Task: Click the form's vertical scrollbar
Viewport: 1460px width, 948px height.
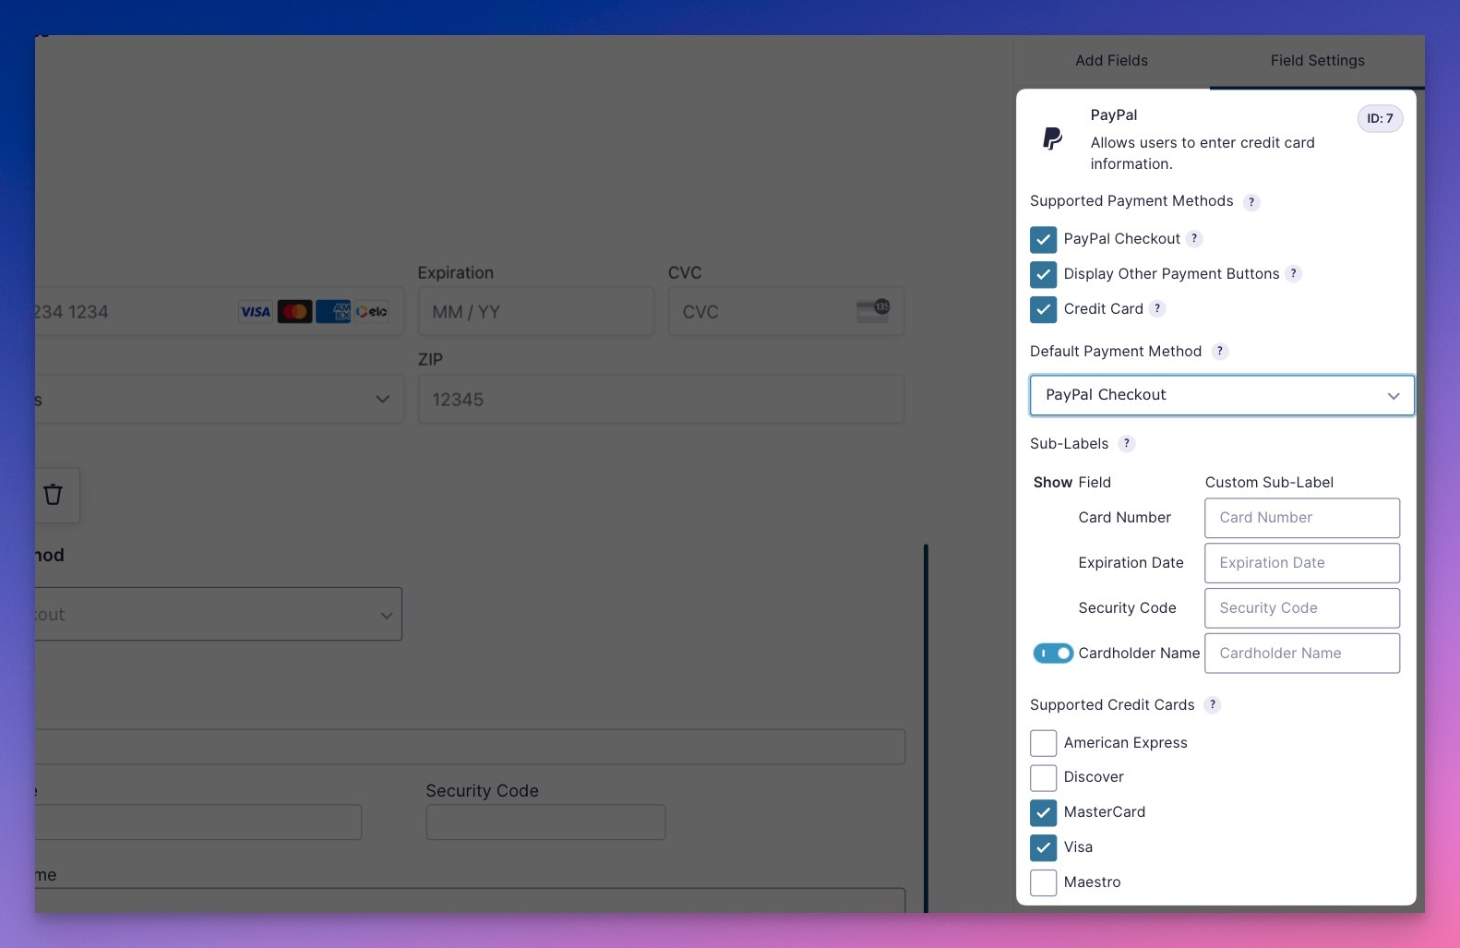Action: [x=926, y=728]
